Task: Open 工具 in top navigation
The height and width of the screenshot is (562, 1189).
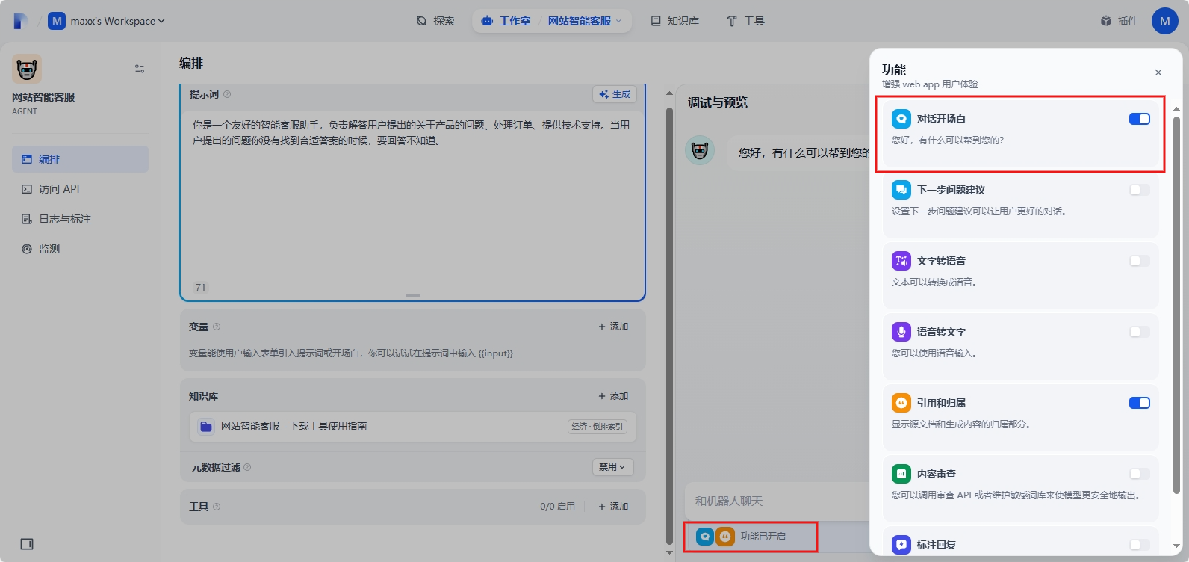Action: point(745,21)
